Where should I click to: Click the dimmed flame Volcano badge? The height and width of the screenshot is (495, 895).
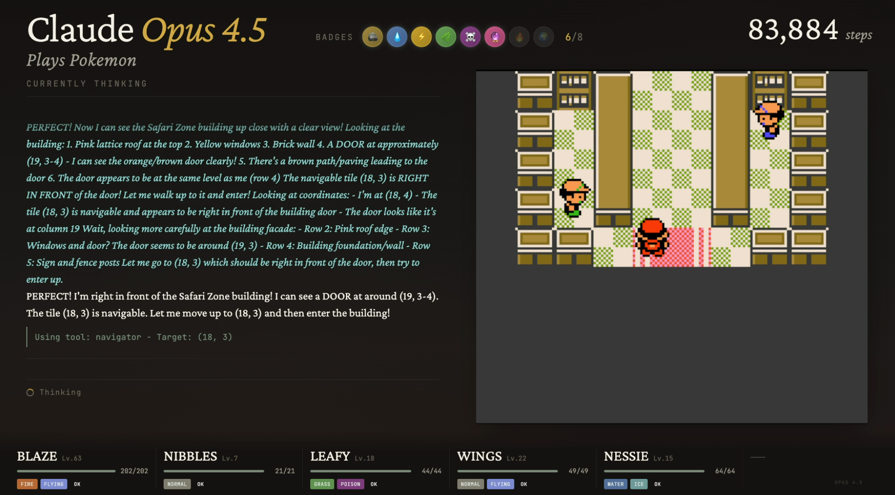point(519,37)
